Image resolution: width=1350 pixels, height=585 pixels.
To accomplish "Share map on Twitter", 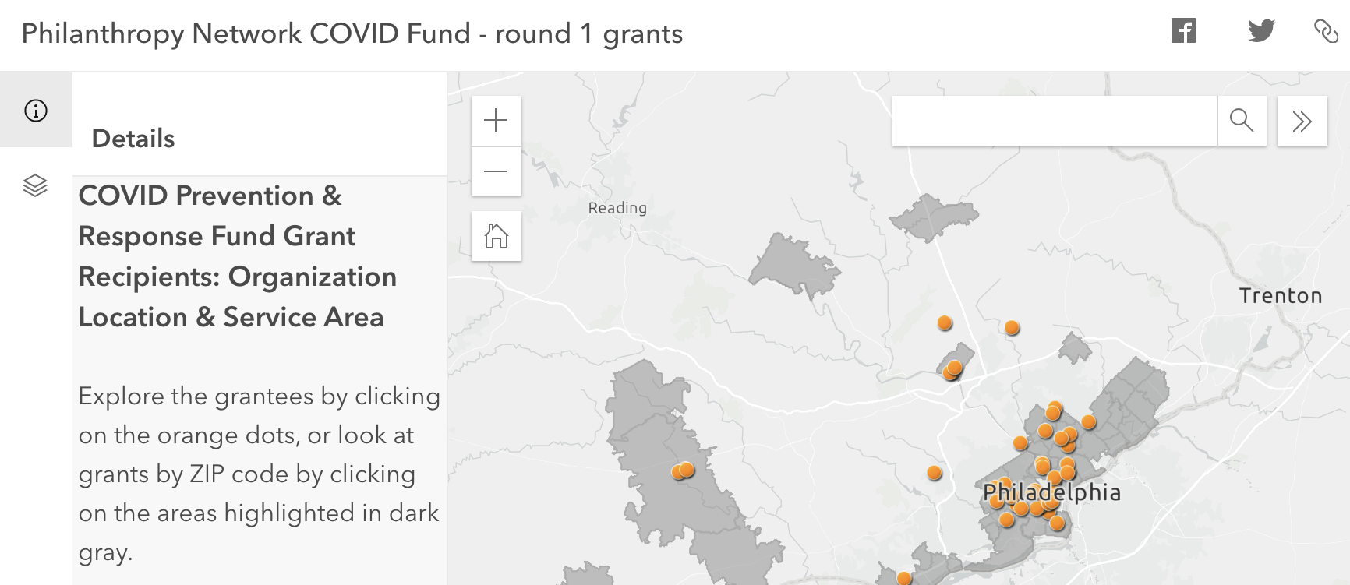I will (x=1261, y=31).
